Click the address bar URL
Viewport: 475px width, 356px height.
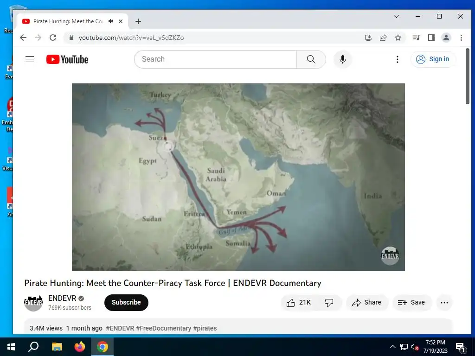click(131, 38)
